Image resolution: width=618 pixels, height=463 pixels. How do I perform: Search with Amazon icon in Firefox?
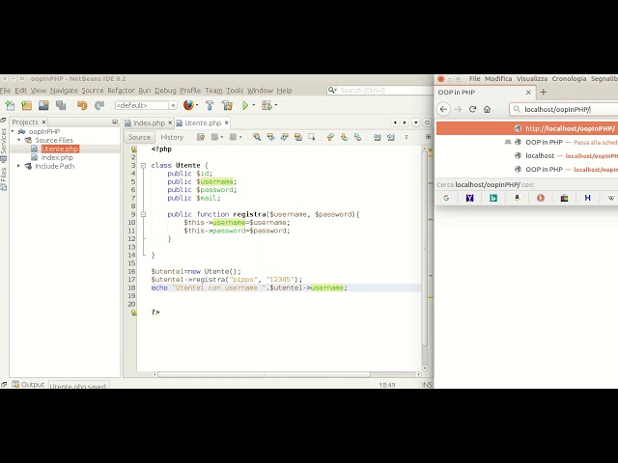point(517,198)
